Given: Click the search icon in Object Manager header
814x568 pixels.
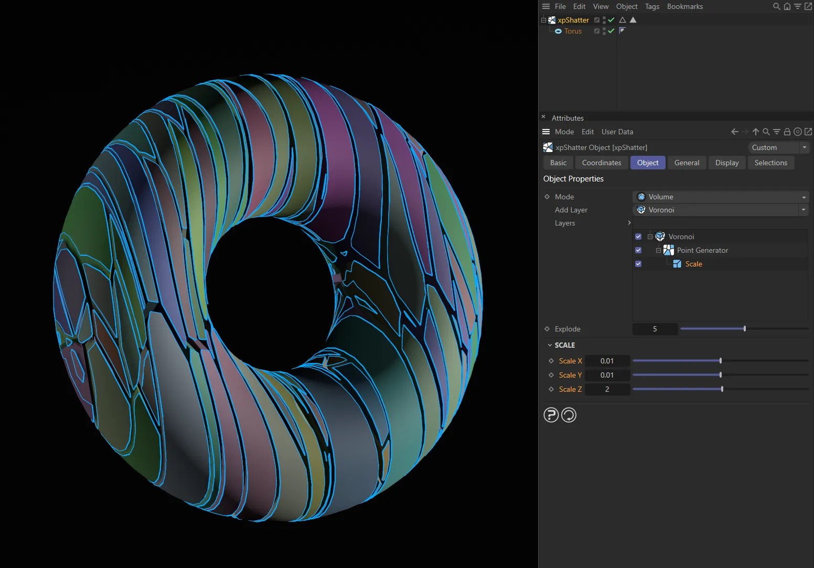Looking at the screenshot, I should coord(776,6).
